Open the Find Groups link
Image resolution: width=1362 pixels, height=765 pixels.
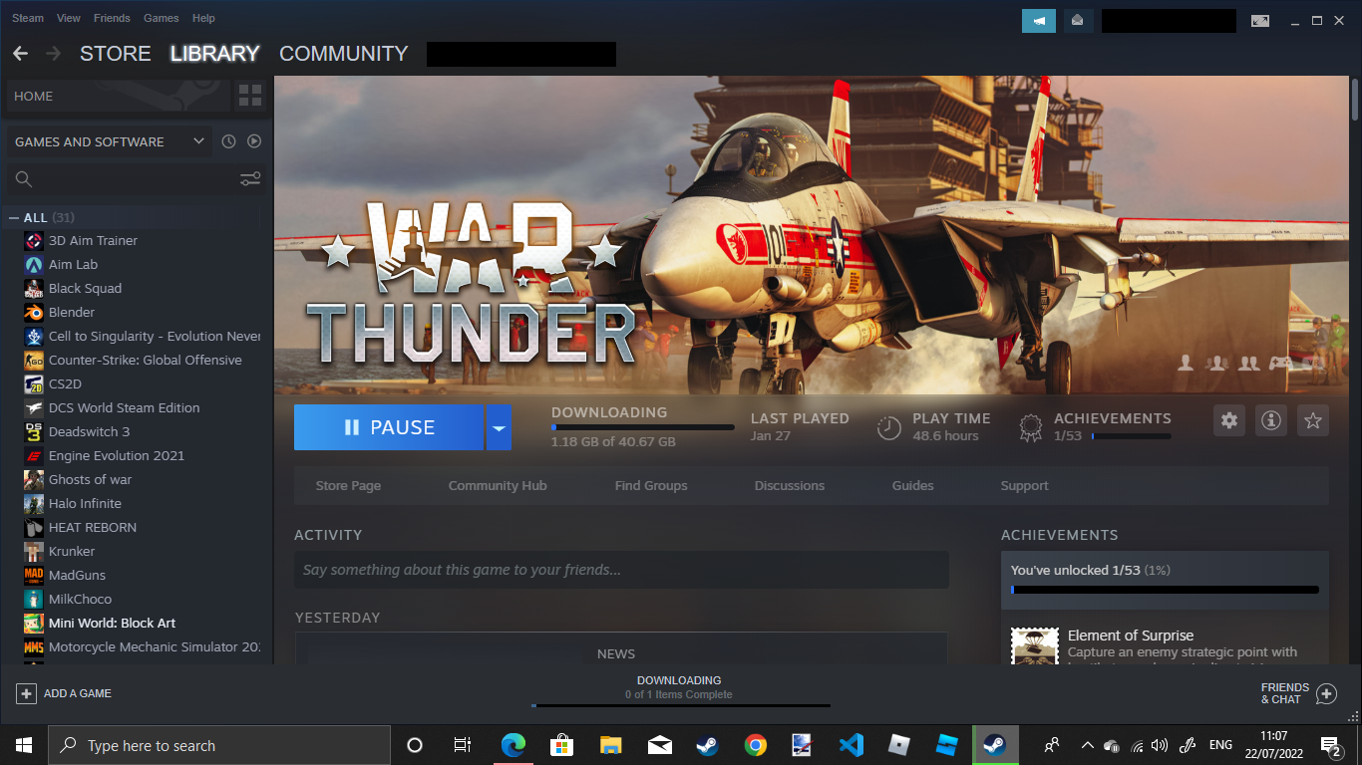click(651, 486)
